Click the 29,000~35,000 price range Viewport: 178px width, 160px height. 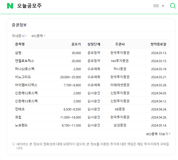coord(70,77)
